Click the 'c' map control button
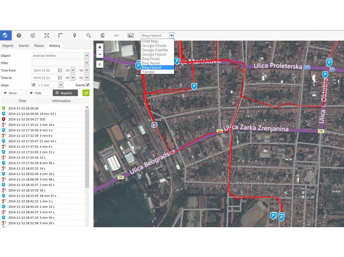The height and width of the screenshot is (257, 344). click(x=100, y=64)
